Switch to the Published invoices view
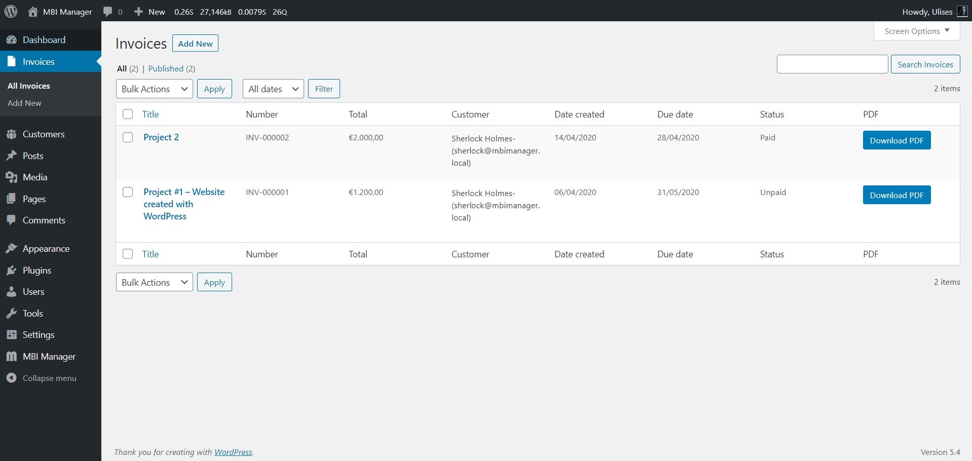 click(x=166, y=68)
